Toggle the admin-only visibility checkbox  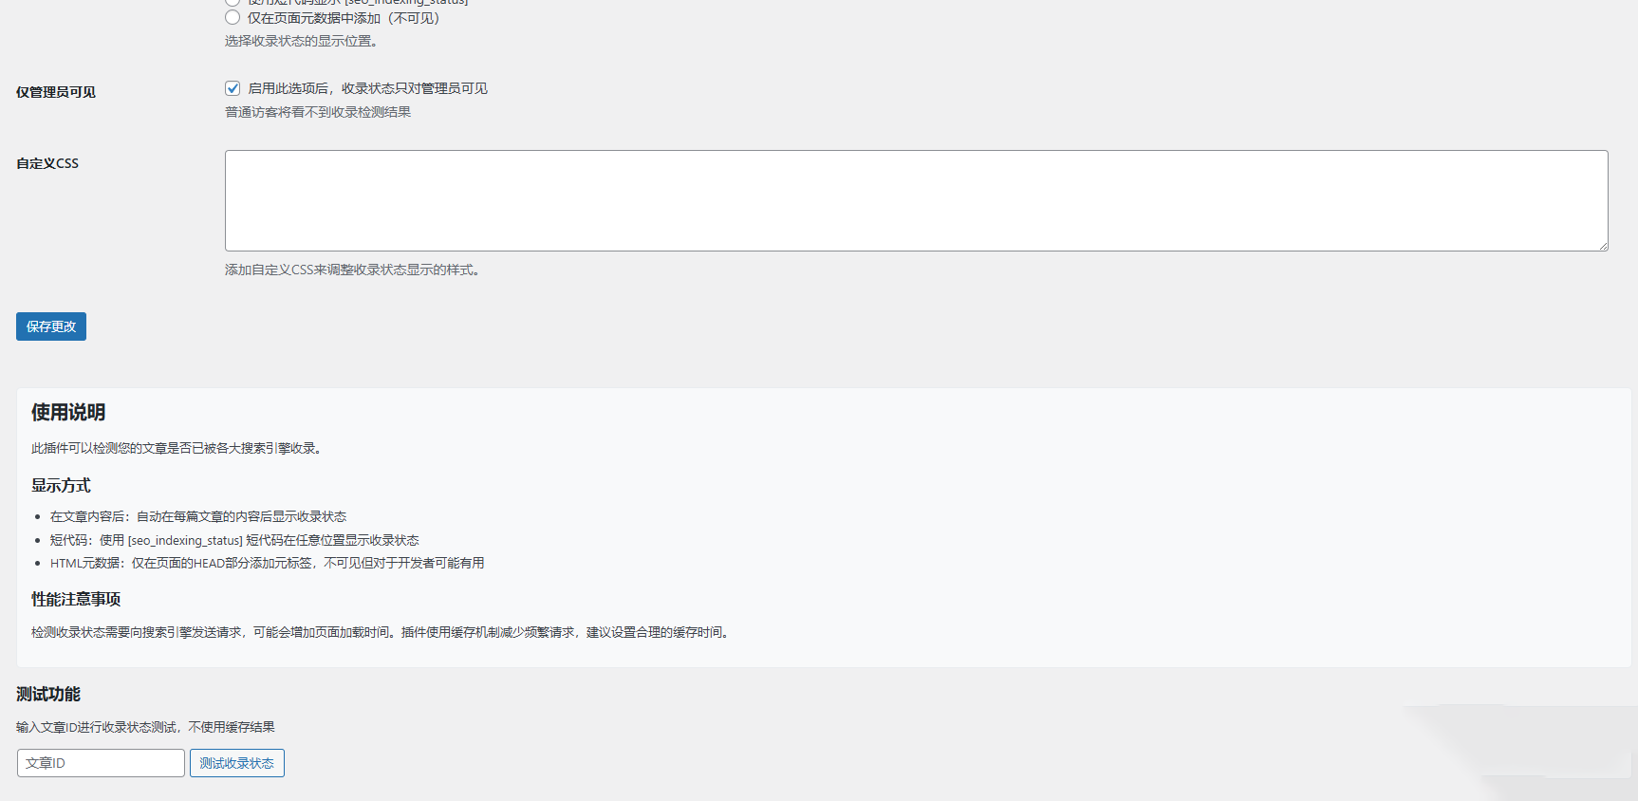coord(233,88)
